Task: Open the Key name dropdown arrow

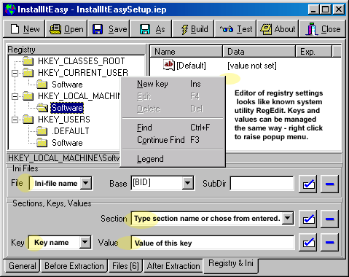Action: (x=85, y=242)
